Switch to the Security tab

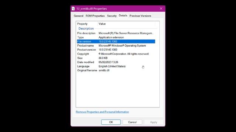coord(112,16)
